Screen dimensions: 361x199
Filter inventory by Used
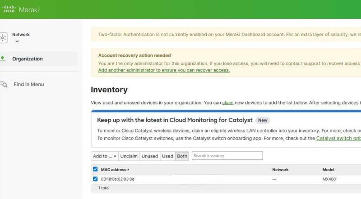[x=167, y=156]
